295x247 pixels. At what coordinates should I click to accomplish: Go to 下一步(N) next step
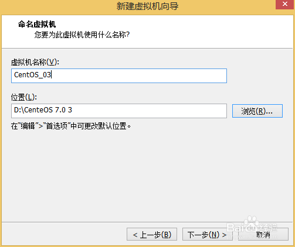click(207, 234)
